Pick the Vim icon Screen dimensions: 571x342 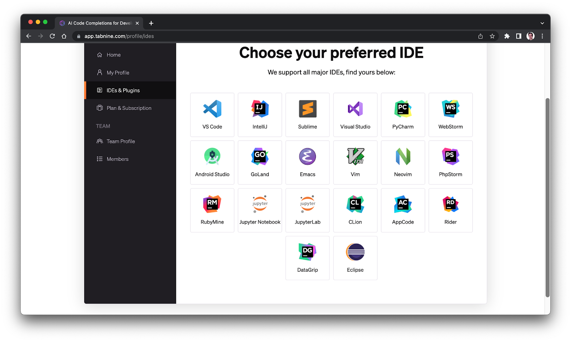click(x=355, y=156)
